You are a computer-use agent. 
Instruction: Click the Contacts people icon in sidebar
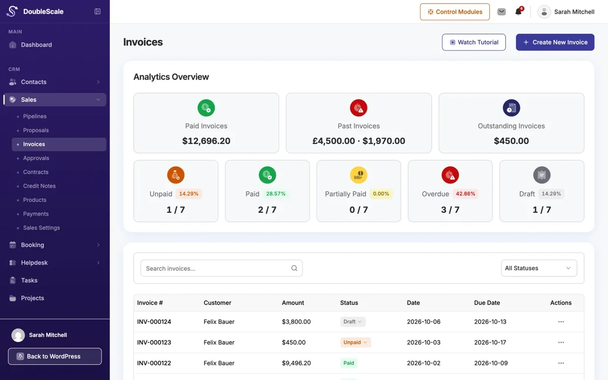coord(13,82)
